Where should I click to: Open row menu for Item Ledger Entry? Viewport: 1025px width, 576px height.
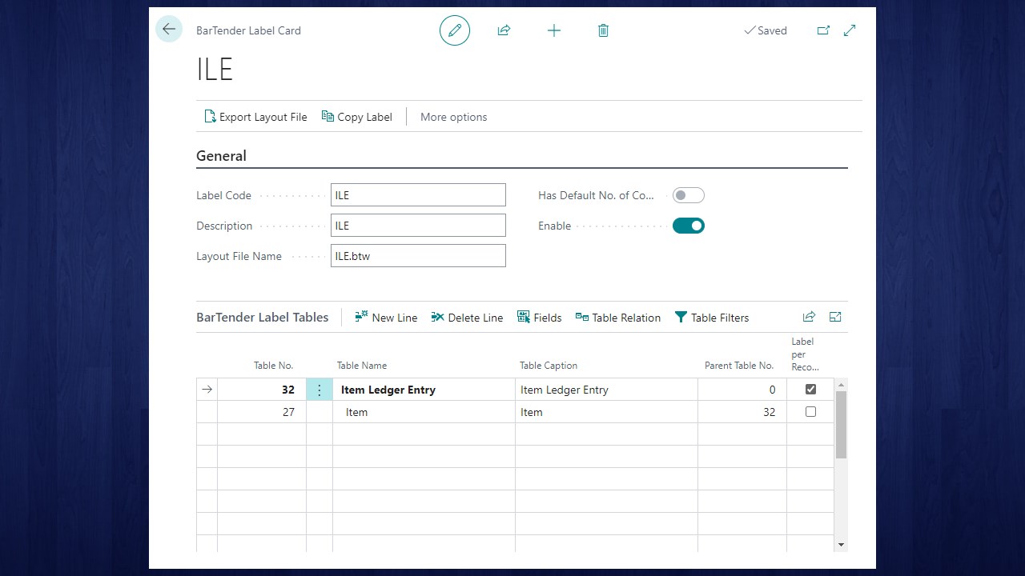click(x=320, y=390)
